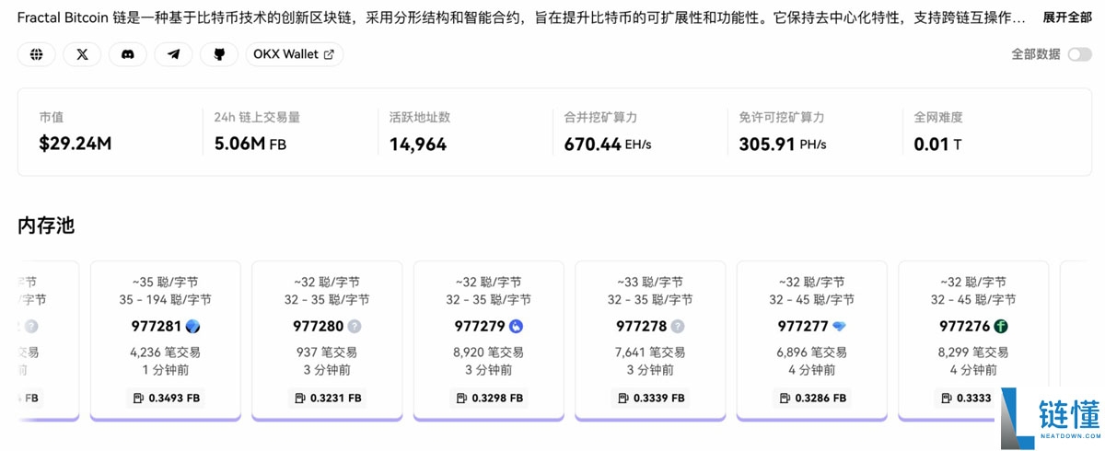Click fee icon next to 0.3286 FB
1105x451 pixels.
click(x=785, y=399)
